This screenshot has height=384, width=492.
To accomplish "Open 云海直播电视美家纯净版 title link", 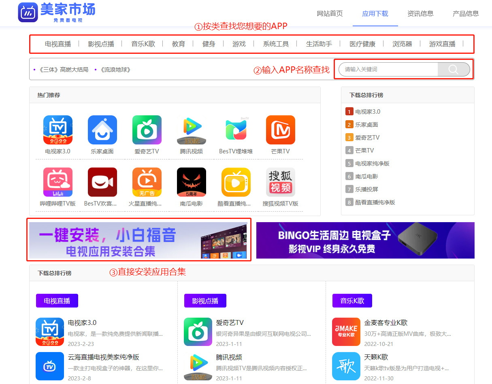I will [104, 357].
